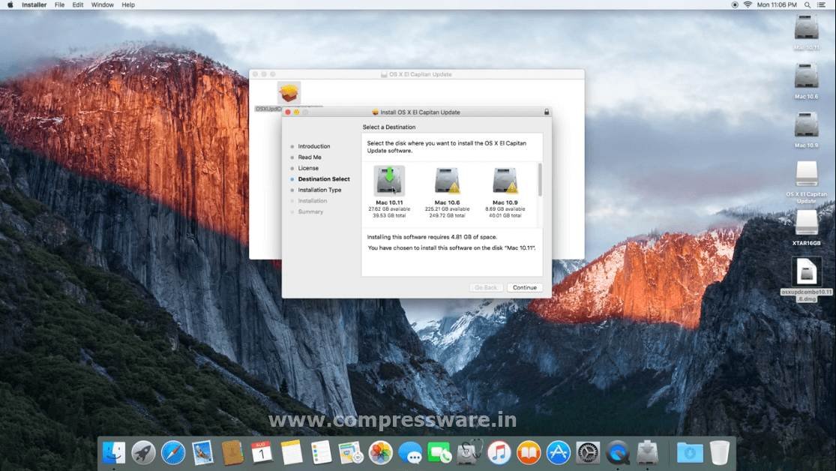Click the OS X El Capitan Update window title

pyautogui.click(x=420, y=74)
